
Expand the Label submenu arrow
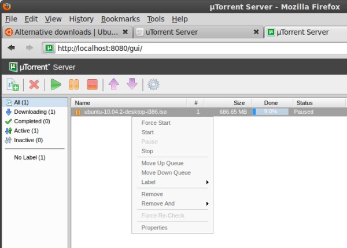(207, 182)
